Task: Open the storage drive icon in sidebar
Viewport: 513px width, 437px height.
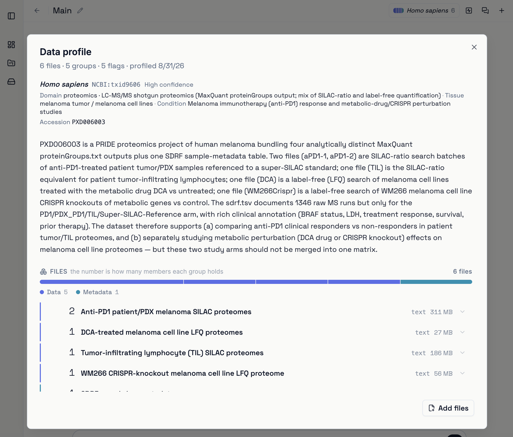Action: 11,82
